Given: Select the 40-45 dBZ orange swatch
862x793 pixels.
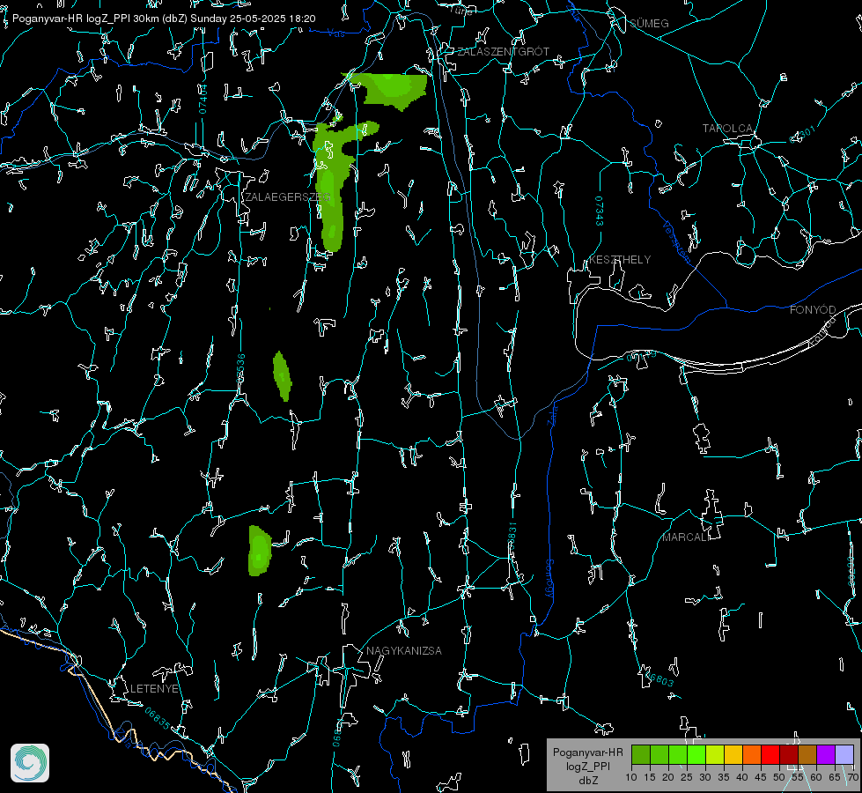Looking at the screenshot, I should click(x=752, y=754).
